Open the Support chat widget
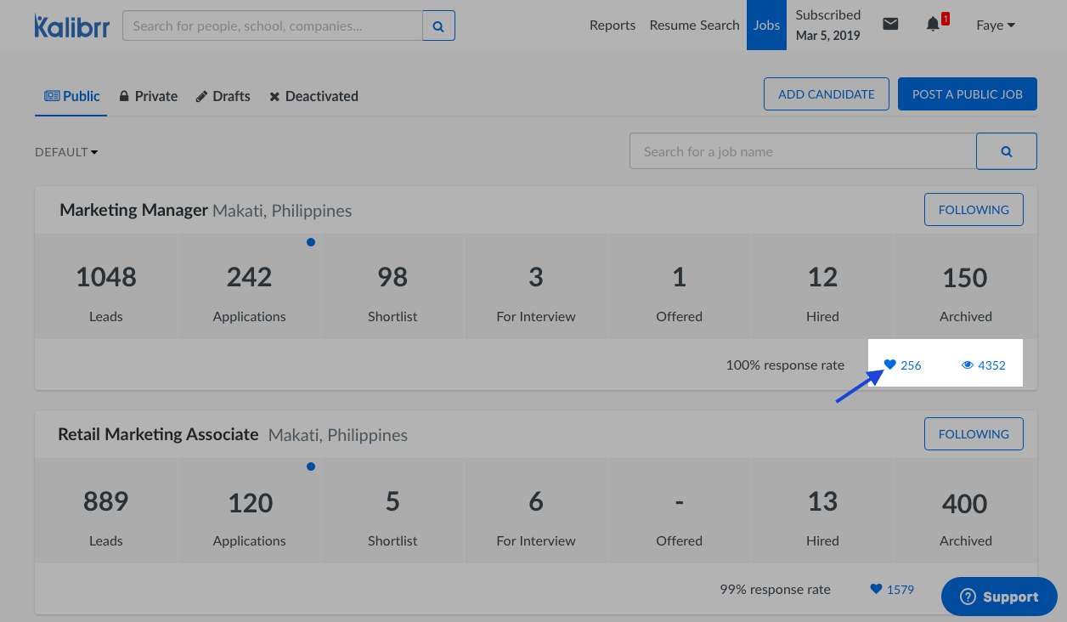 pos(999,597)
